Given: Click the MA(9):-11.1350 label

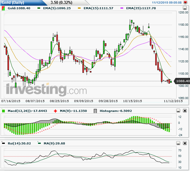Looking at the screenshot, I should coord(73,111).
